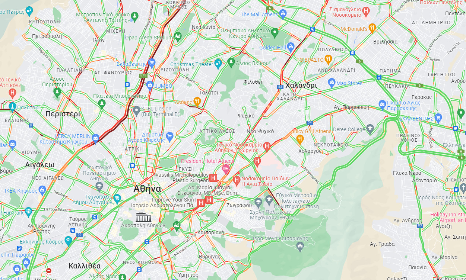Click the Opap Arena Stadium icon
This screenshot has height=280, width=466.
[178, 37]
